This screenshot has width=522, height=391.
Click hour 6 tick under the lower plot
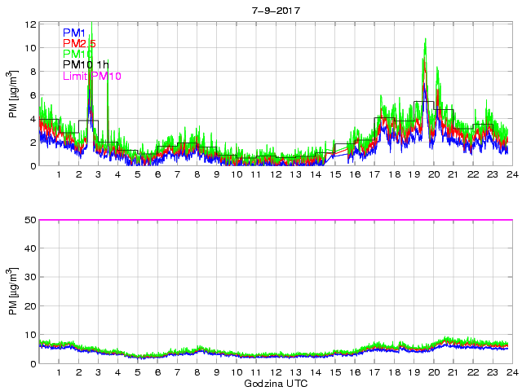157,373
